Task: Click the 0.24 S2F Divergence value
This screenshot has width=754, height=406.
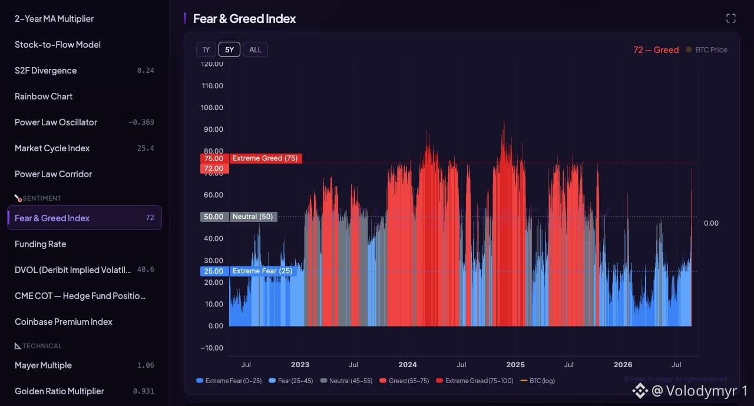Action: point(145,71)
